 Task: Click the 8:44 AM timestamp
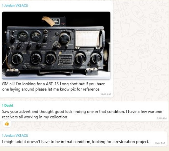click(106, 94)
